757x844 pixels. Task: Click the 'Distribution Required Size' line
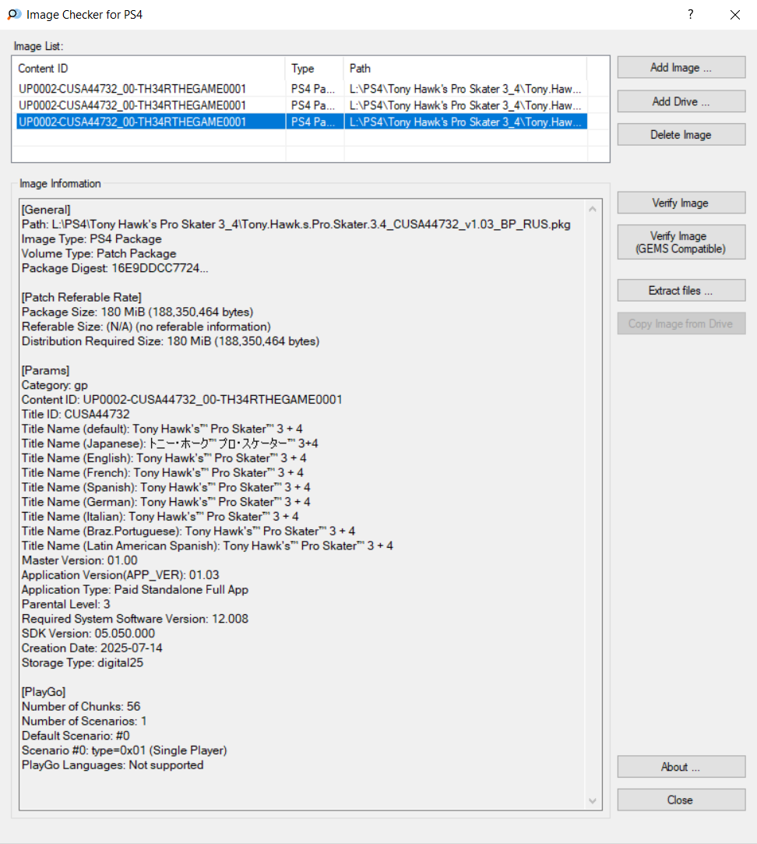171,341
